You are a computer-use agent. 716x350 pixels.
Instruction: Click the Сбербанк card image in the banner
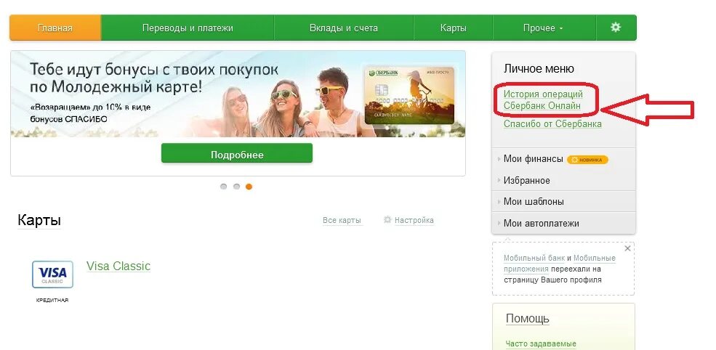pyautogui.click(x=409, y=95)
